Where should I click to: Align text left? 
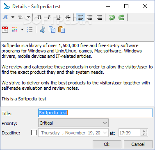(81, 17)
